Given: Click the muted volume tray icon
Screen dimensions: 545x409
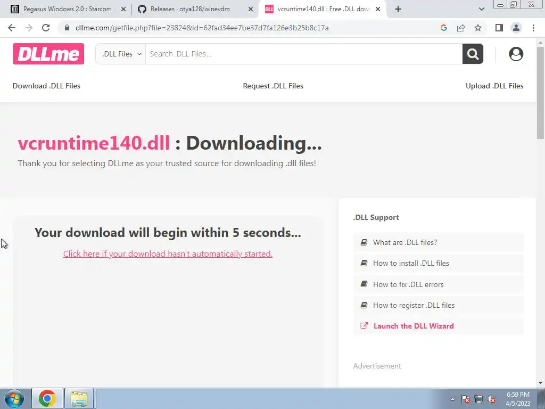Looking at the screenshot, I should 491,399.
